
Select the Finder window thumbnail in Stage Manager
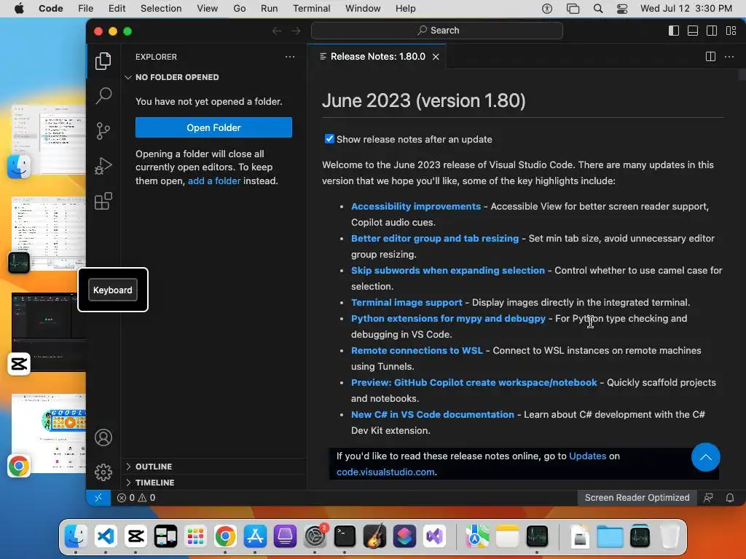pos(49,139)
